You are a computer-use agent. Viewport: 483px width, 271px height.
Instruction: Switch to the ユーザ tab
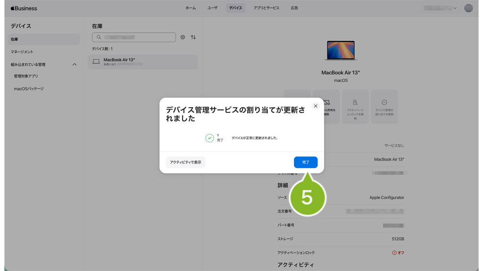212,8
